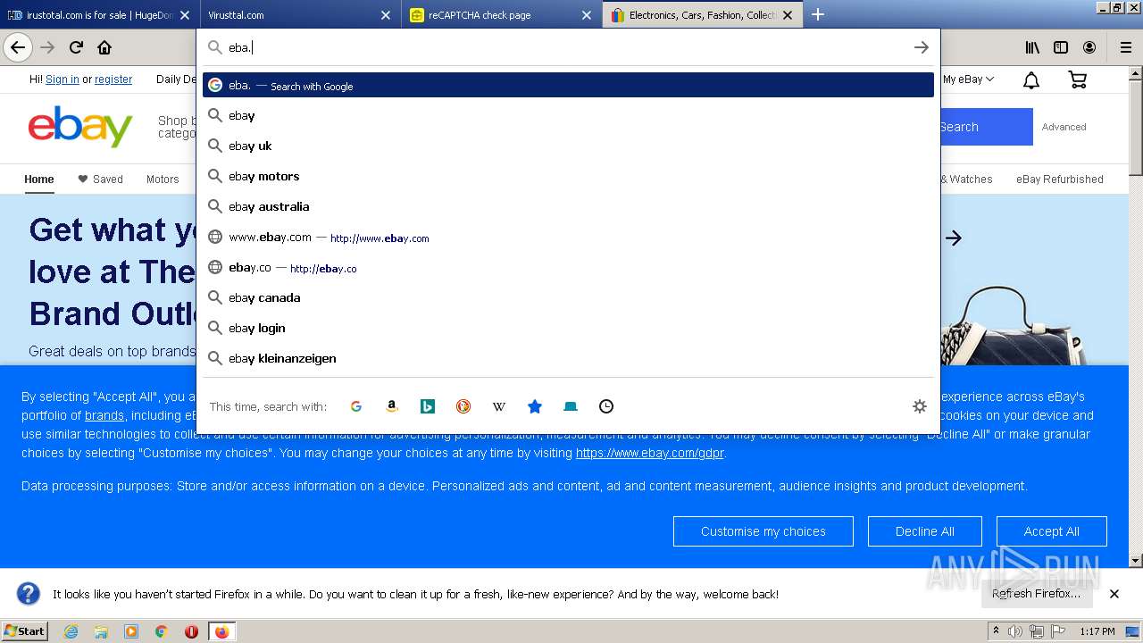The image size is (1143, 643).
Task: Open the ebay.co suggestion
Action: coord(568,267)
